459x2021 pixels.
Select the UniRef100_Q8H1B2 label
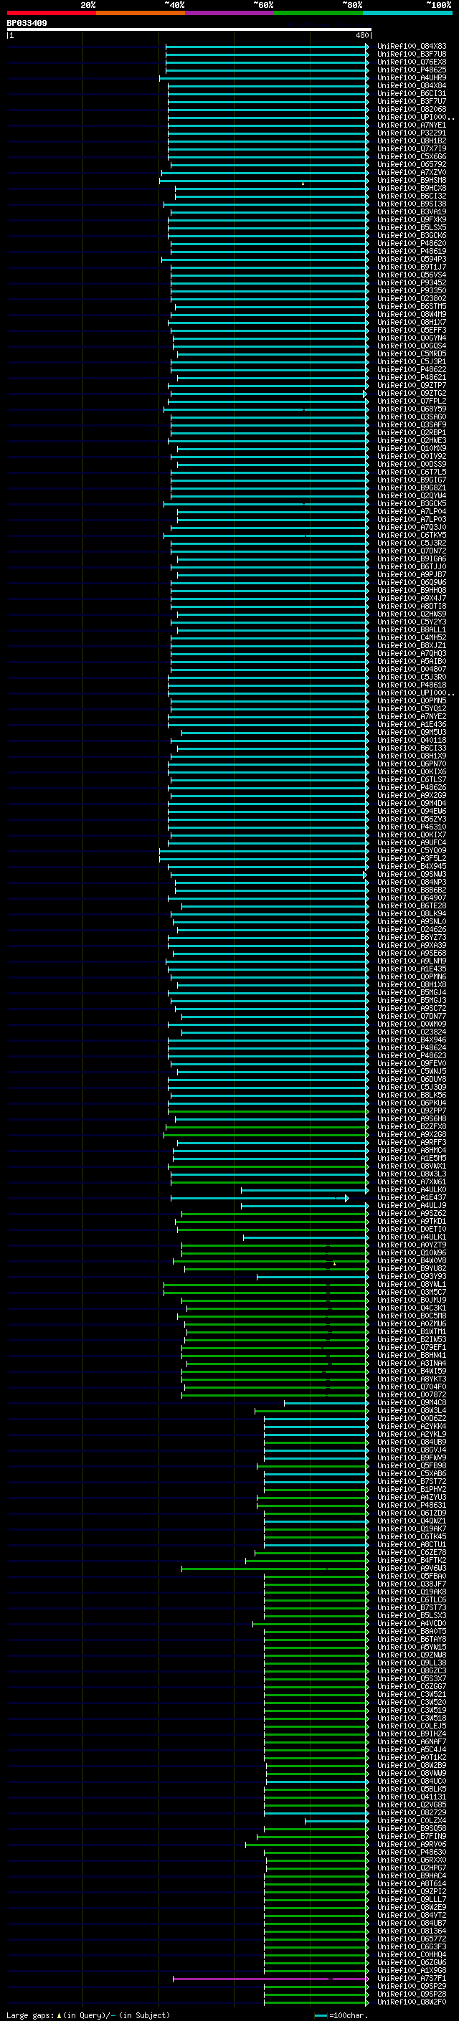(412, 141)
